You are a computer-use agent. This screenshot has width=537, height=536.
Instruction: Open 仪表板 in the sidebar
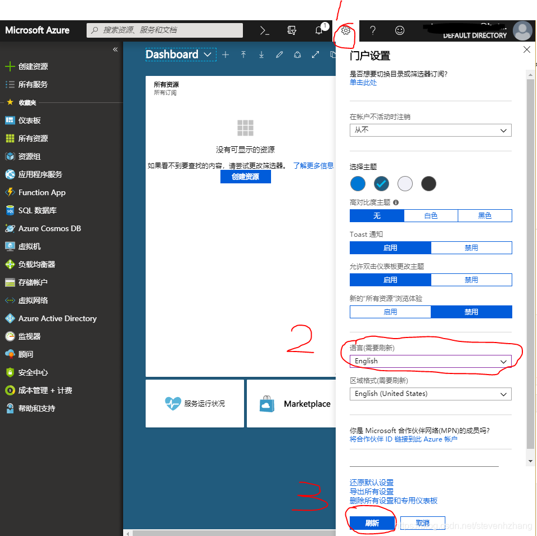29,120
